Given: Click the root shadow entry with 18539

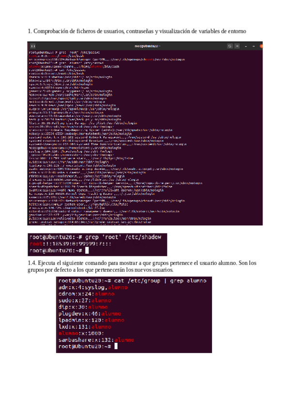Looking at the screenshot, I should (70, 244).
